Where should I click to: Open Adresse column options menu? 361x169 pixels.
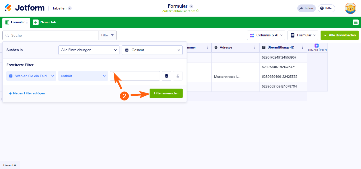coord(255,47)
